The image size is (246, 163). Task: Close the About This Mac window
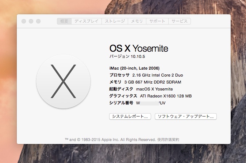pyautogui.click(x=24, y=21)
